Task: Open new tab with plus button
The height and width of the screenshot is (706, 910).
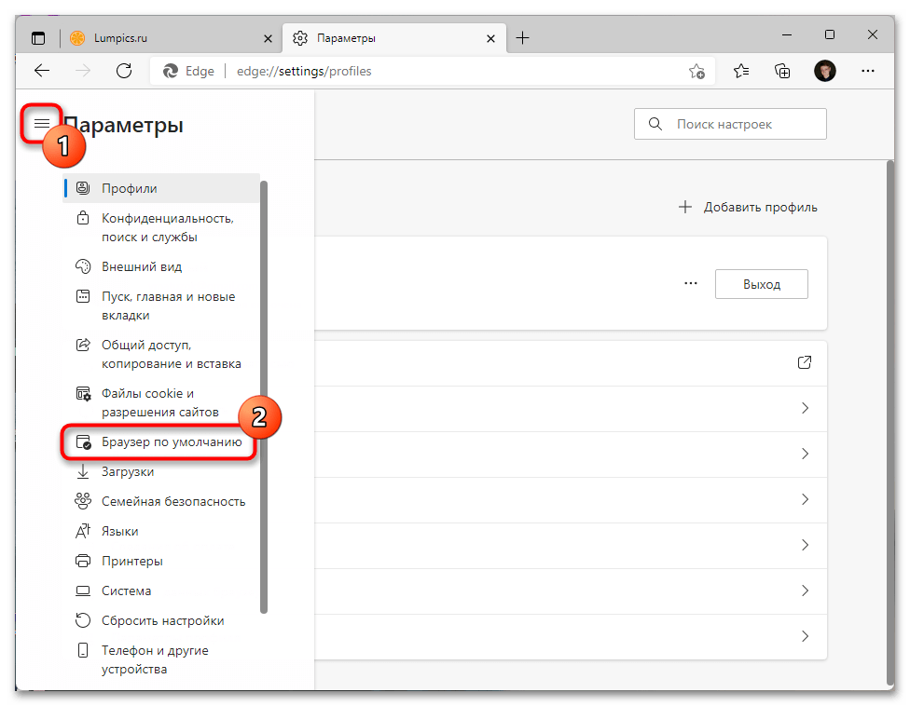Action: [x=522, y=38]
